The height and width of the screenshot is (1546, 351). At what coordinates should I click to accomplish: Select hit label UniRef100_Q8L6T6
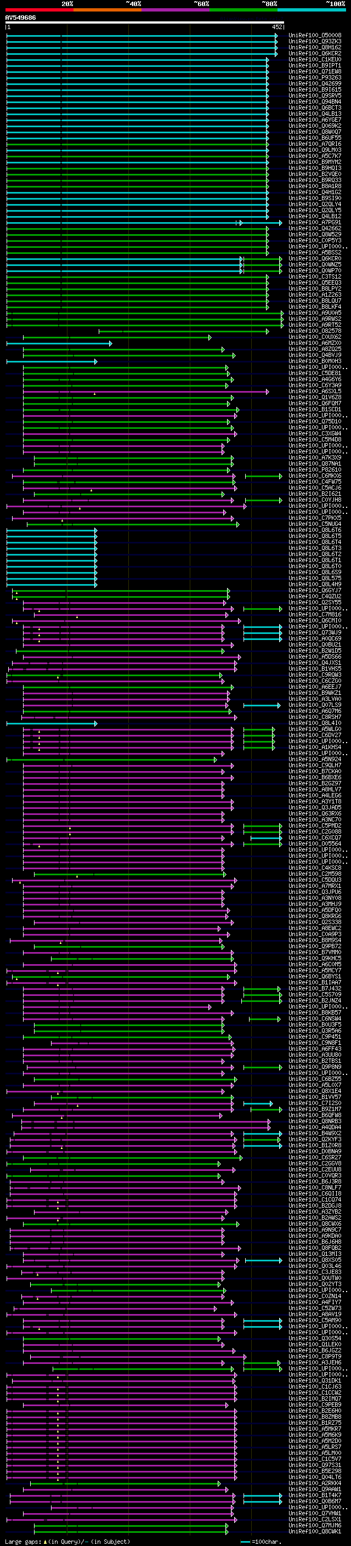click(x=314, y=530)
